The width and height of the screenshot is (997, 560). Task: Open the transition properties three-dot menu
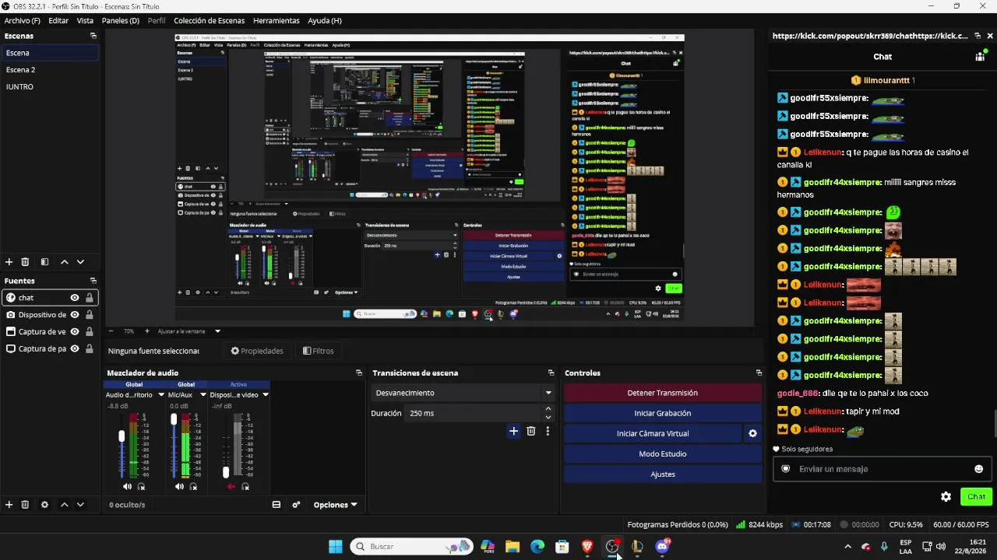tap(548, 431)
